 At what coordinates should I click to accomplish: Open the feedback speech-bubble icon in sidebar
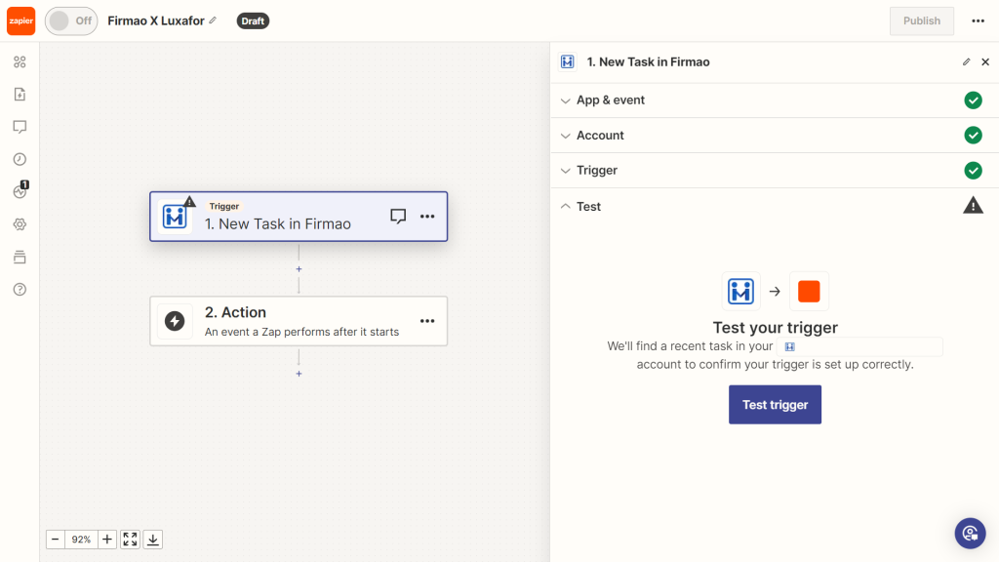pos(20,127)
